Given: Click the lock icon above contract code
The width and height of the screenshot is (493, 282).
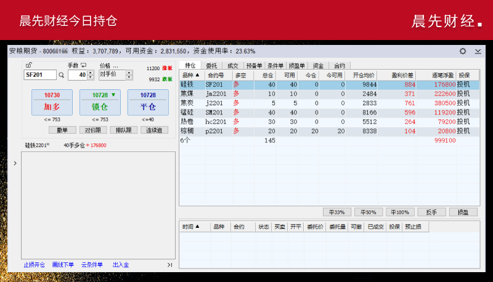Looking at the screenshot, I should coord(28,65).
